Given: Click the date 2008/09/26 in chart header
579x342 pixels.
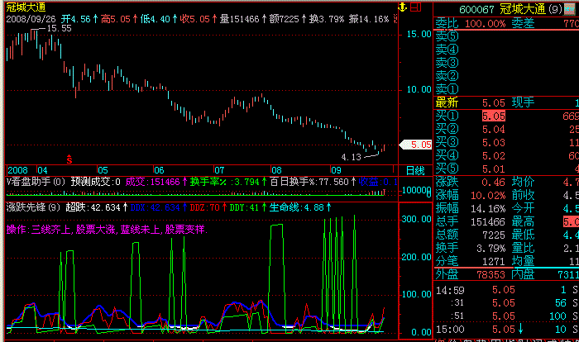Looking at the screenshot, I should coord(31,19).
